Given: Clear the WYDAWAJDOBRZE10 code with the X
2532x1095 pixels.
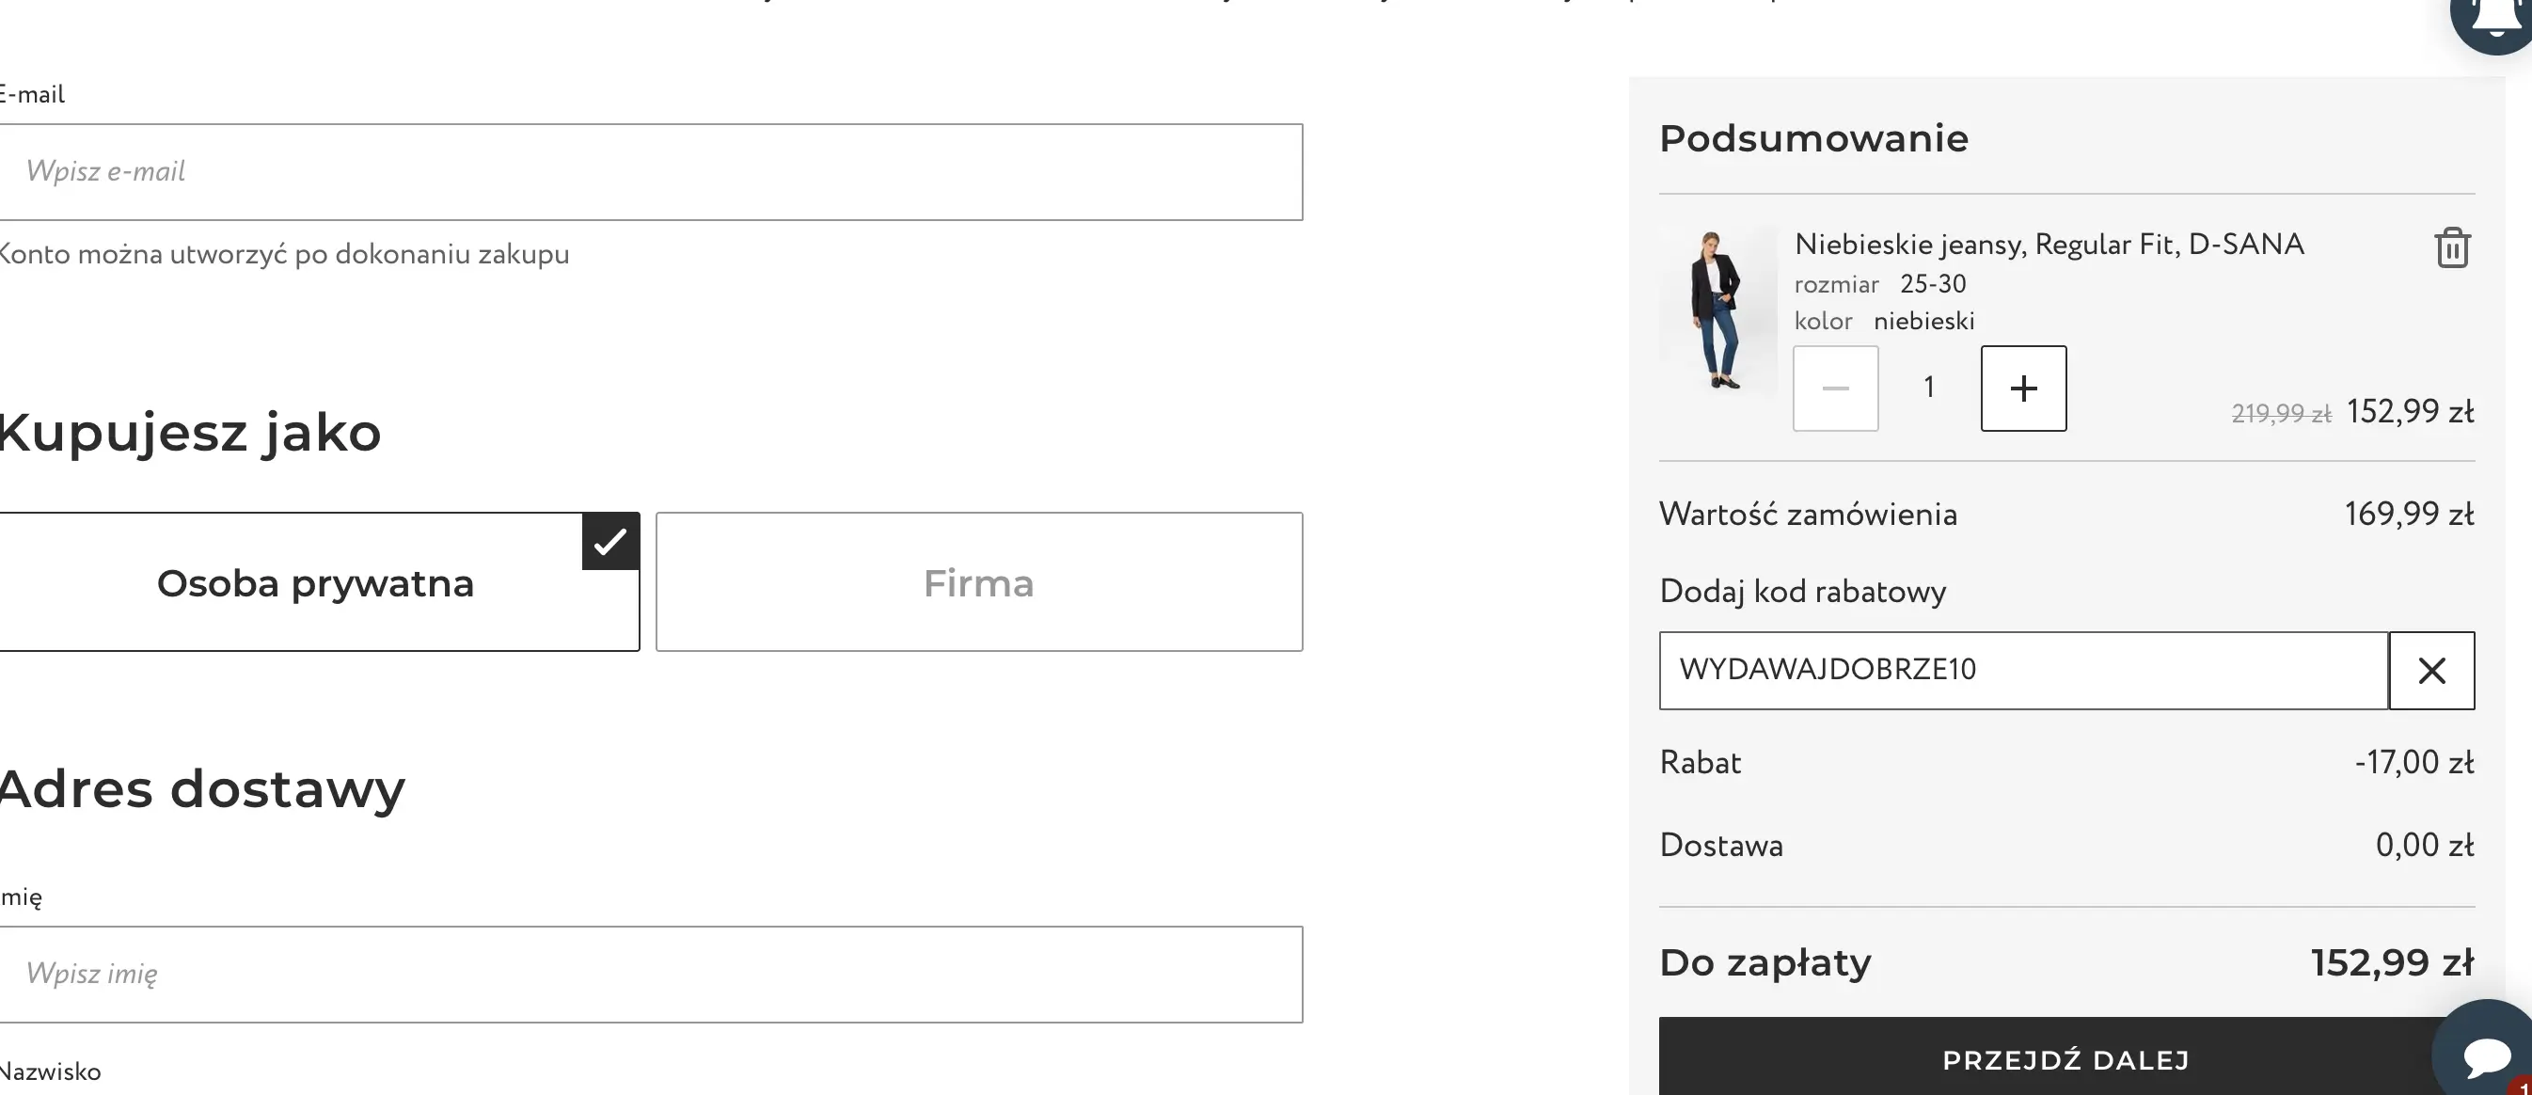Looking at the screenshot, I should (x=2430, y=671).
